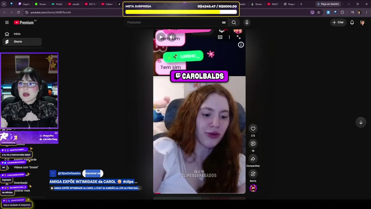Open the linked full video under the title
The height and width of the screenshot is (209, 371).
pyautogui.click(x=96, y=188)
